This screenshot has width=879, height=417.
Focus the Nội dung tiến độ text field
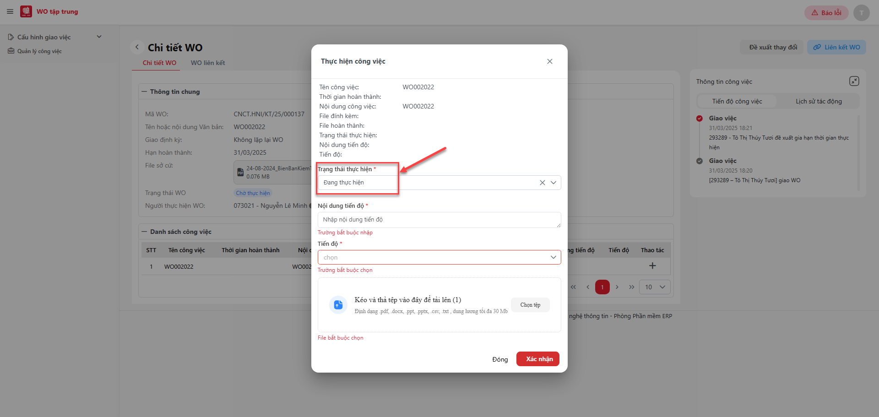[x=439, y=220]
